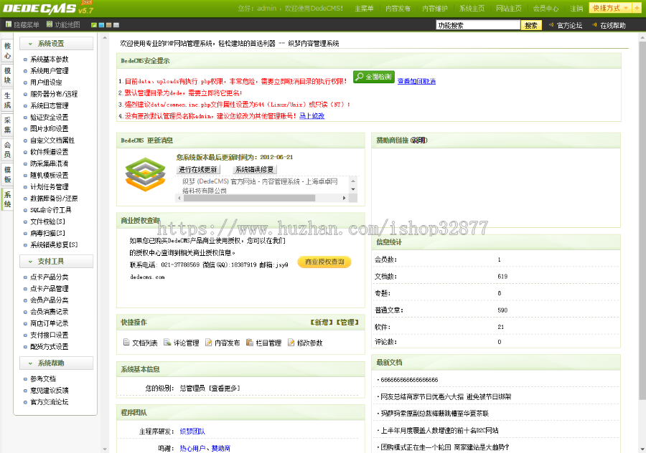Click the 进行在线更新 button
The image size is (646, 453).
198,169
